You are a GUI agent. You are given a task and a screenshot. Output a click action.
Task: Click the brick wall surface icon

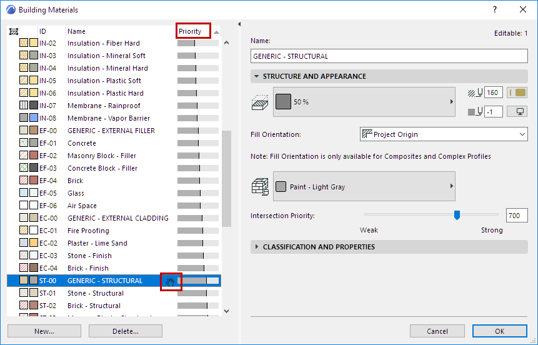(260, 187)
